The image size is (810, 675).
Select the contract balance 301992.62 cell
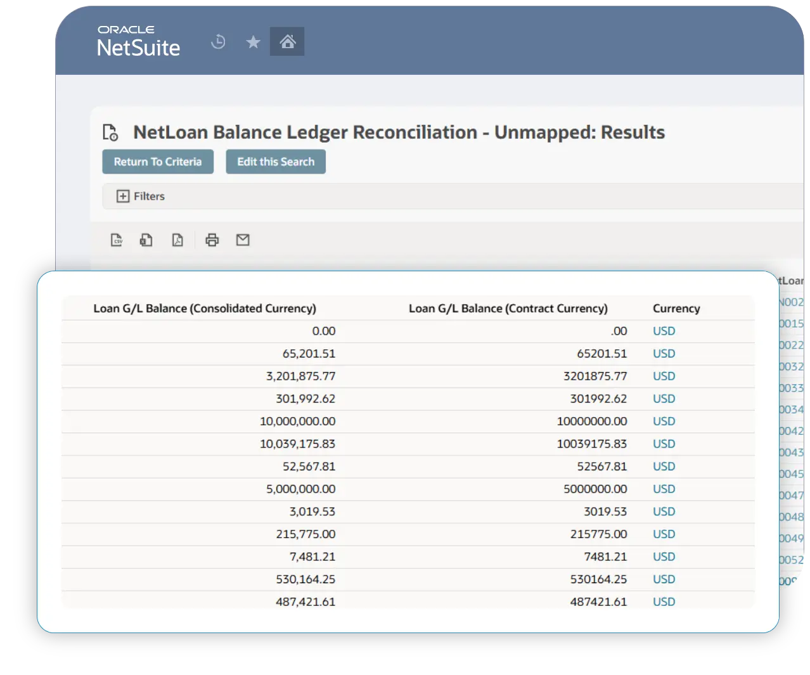(x=598, y=399)
